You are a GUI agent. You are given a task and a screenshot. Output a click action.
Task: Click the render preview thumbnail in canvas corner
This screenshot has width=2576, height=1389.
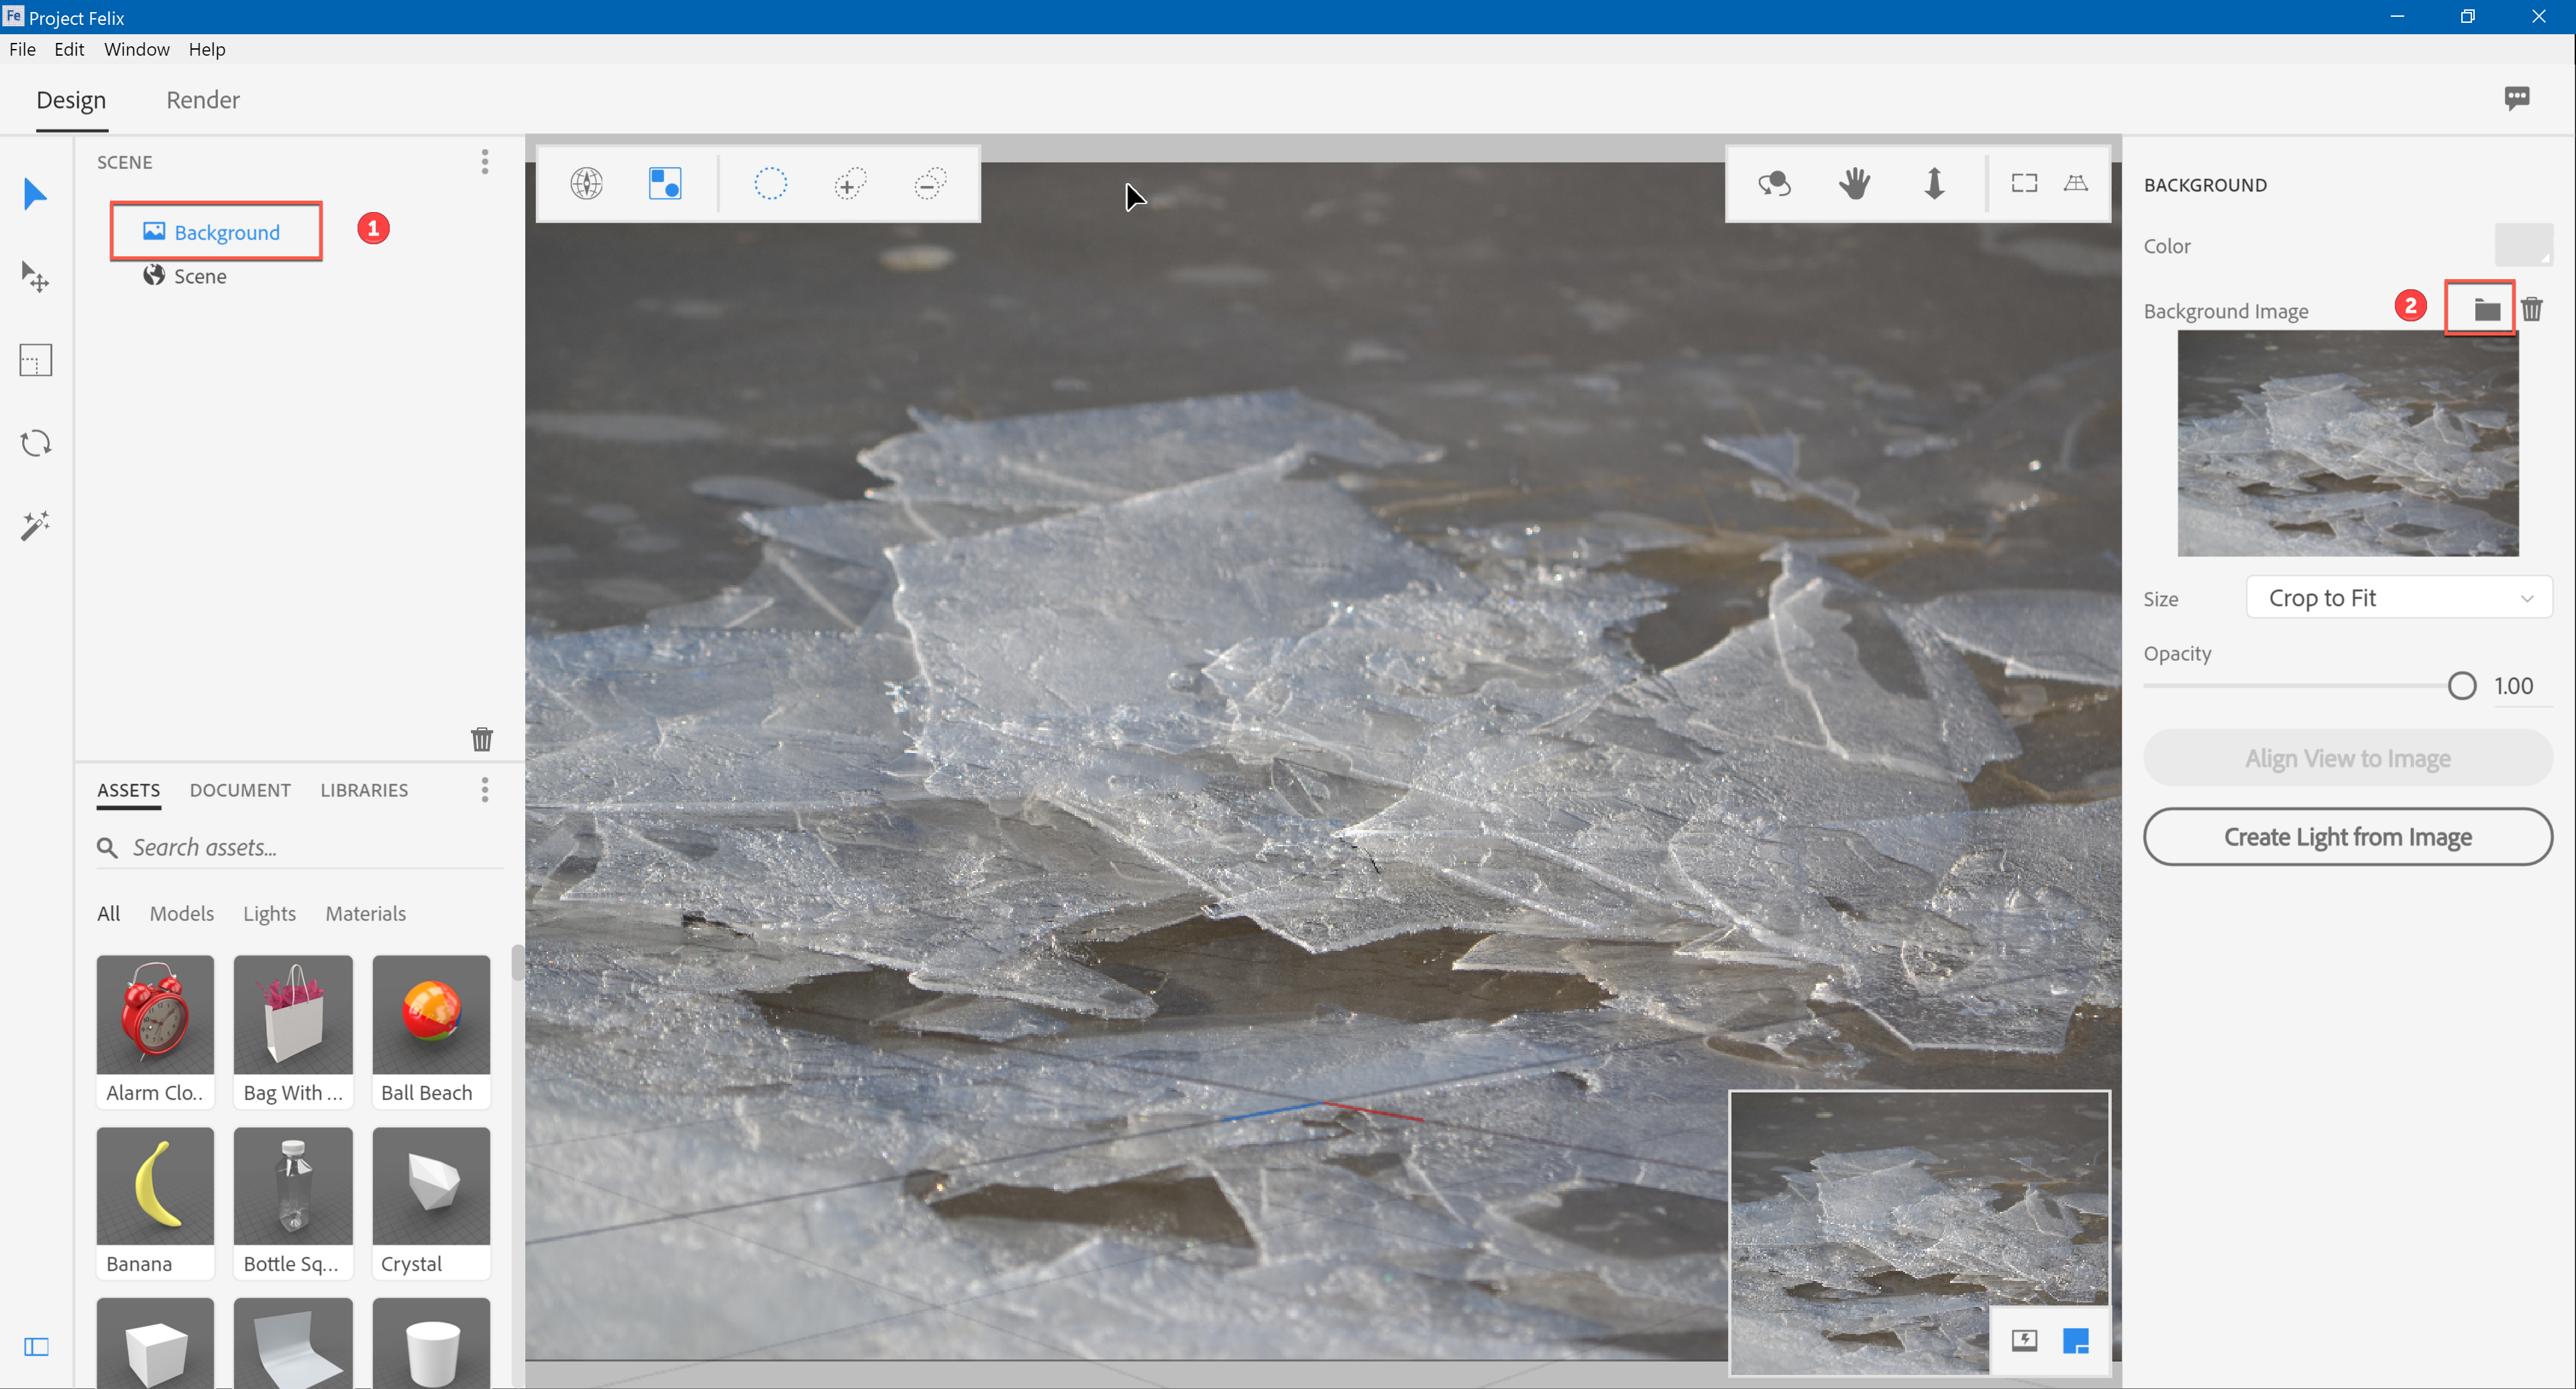[x=1919, y=1232]
